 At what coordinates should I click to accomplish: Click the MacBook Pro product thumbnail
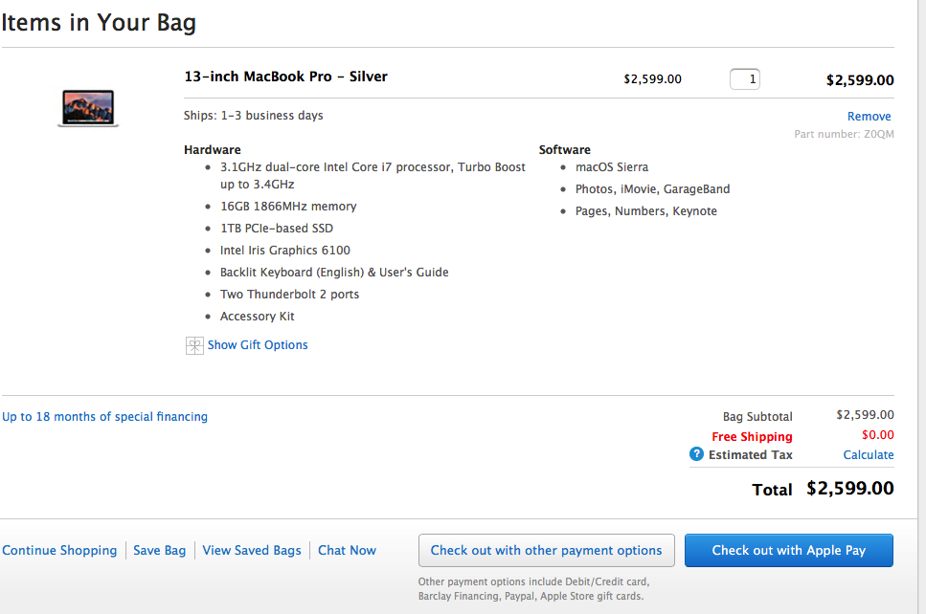tap(88, 108)
